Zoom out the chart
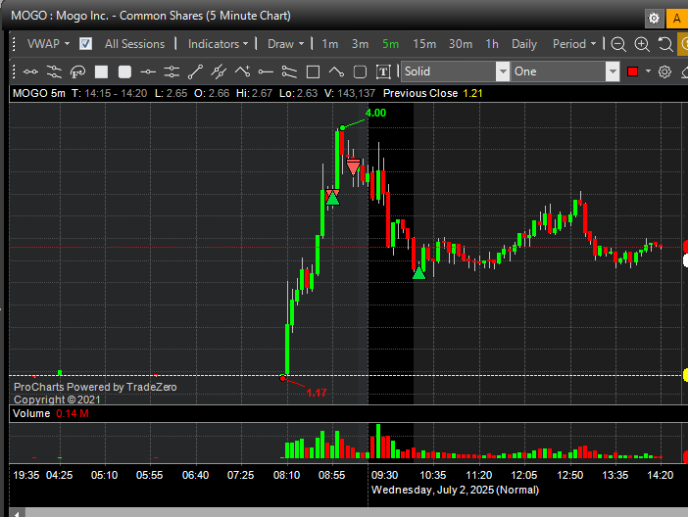Screen dimensions: 688x517 [618, 44]
